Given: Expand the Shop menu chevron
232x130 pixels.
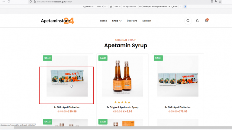Looking at the screenshot, I should (121, 21).
